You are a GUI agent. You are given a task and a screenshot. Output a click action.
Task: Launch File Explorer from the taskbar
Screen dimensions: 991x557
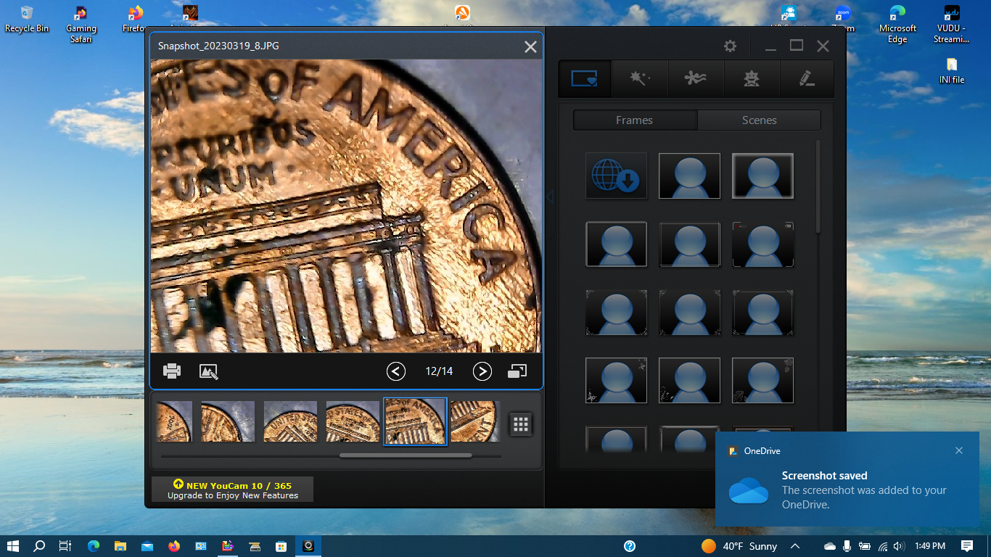click(120, 546)
